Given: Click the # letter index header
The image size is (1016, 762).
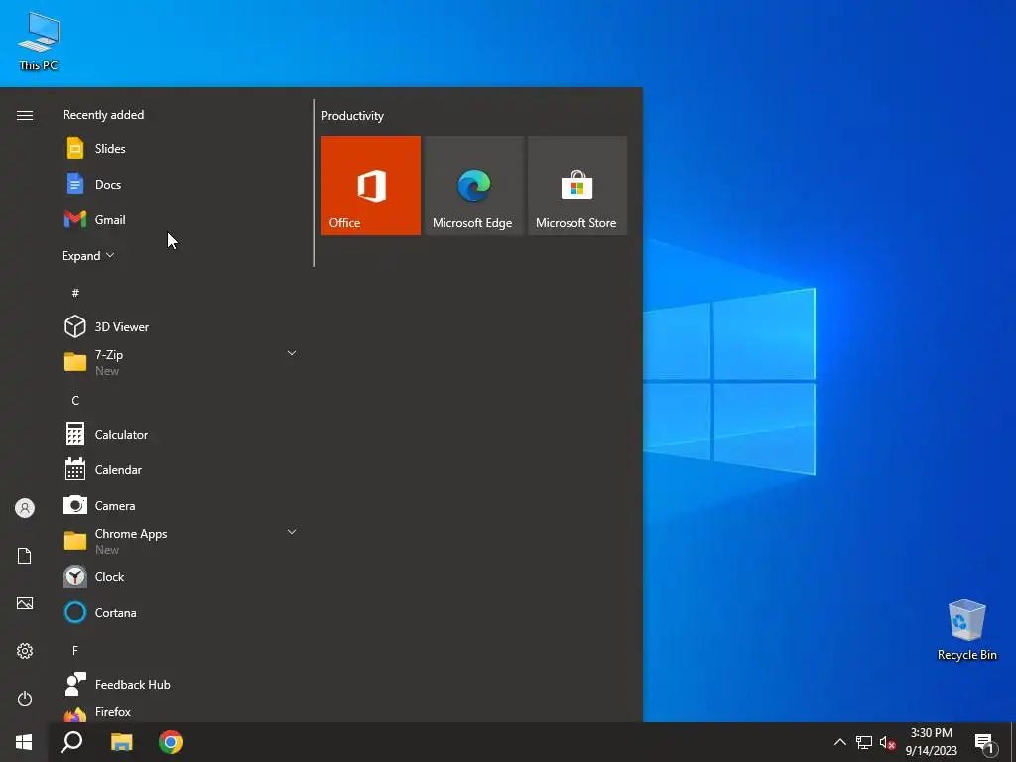Looking at the screenshot, I should point(75,293).
